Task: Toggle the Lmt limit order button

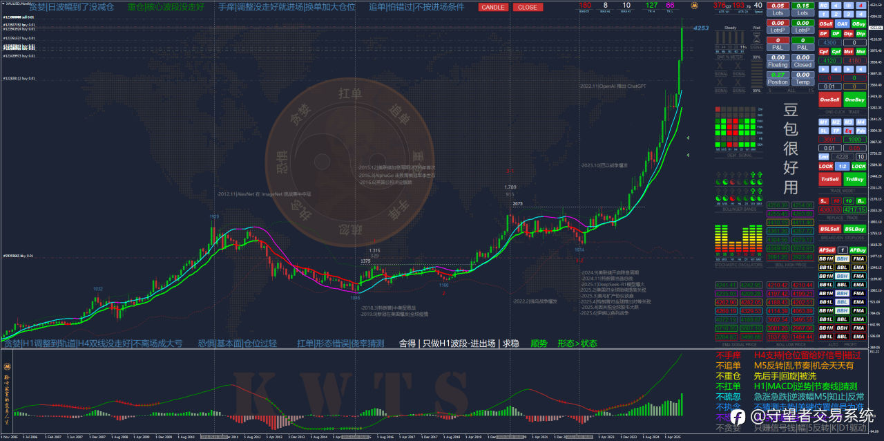Action: [824, 156]
